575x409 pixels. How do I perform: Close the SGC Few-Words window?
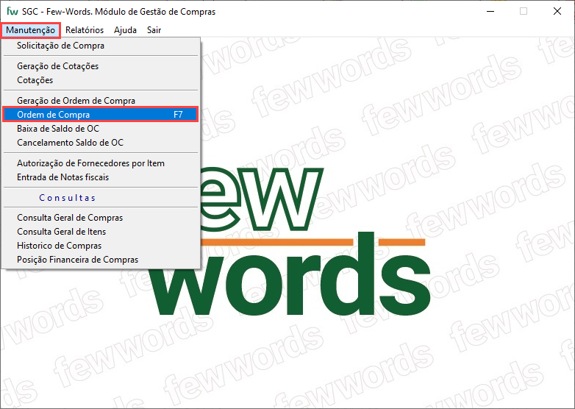(557, 11)
